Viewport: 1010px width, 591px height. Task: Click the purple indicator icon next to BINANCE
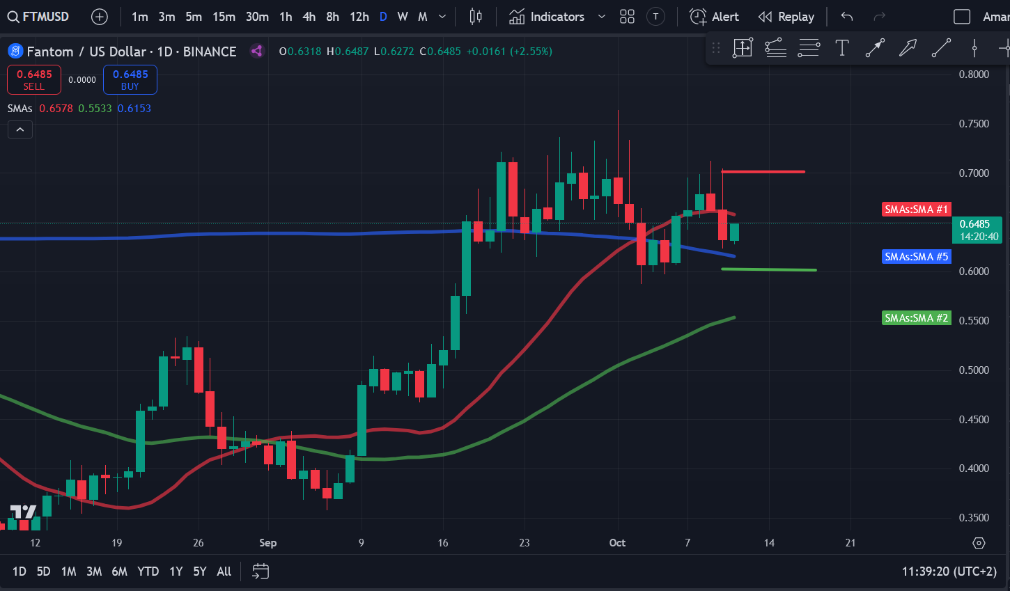(257, 51)
